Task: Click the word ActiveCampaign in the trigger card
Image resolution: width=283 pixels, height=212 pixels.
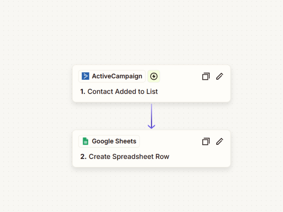Action: [x=117, y=76]
